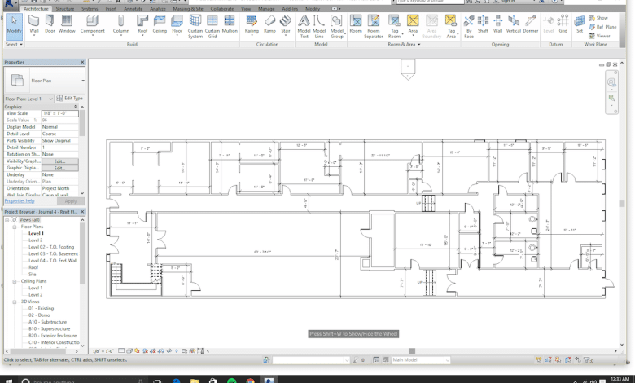This screenshot has height=383, width=635.
Task: Open the Select panel dropdown
Action: [x=14, y=45]
